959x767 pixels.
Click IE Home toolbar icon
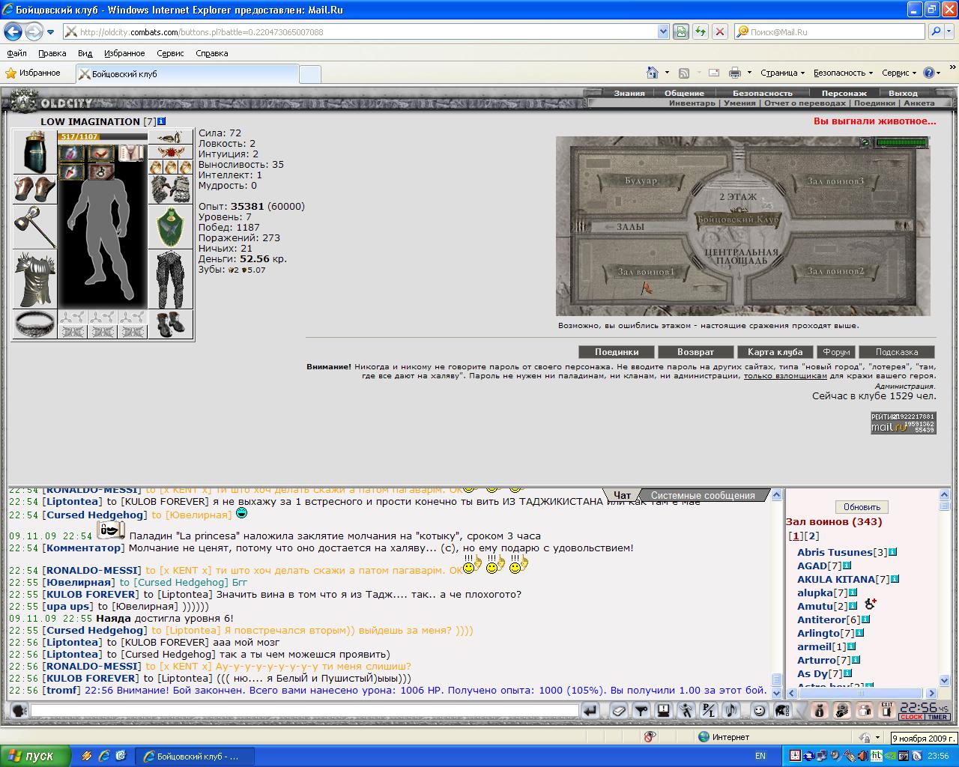[x=653, y=73]
